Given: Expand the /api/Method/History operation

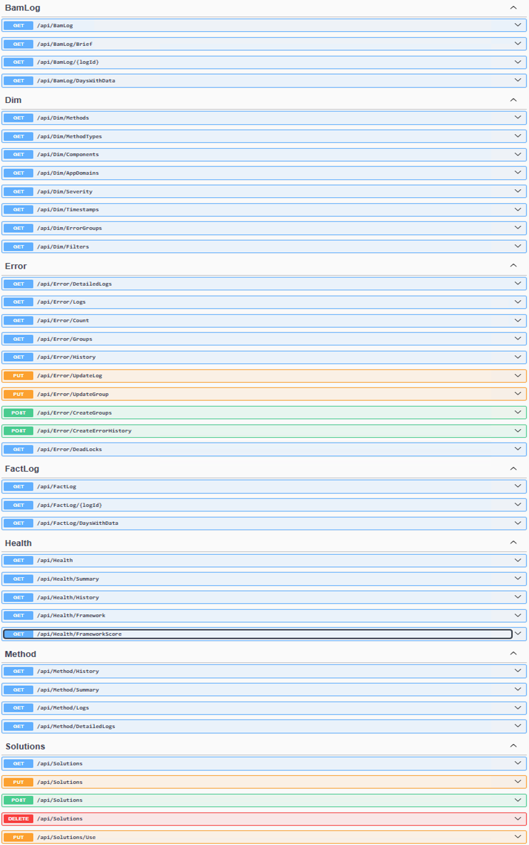Looking at the screenshot, I should point(264,671).
